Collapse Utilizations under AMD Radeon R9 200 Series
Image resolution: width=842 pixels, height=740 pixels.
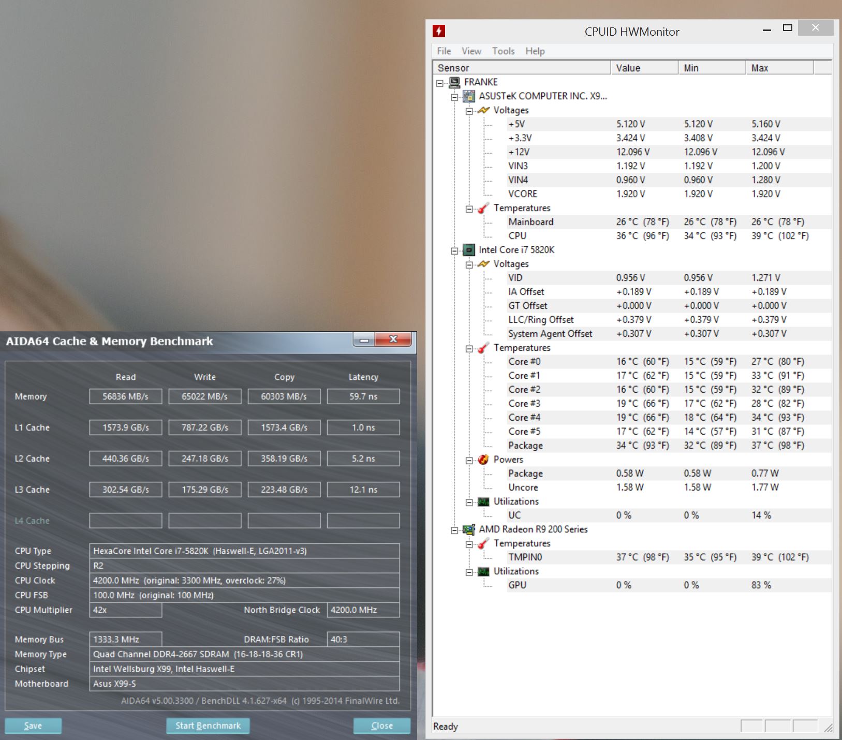469,572
